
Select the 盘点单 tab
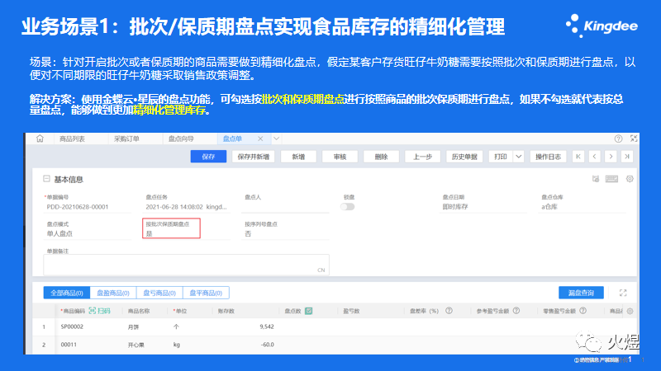click(232, 139)
